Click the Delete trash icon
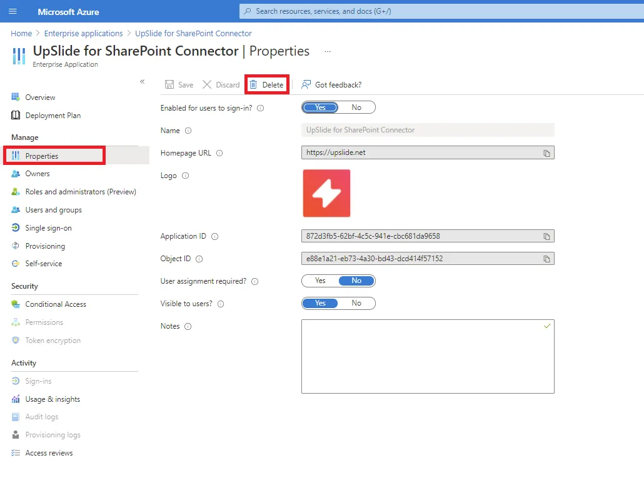The height and width of the screenshot is (483, 644). pos(253,84)
